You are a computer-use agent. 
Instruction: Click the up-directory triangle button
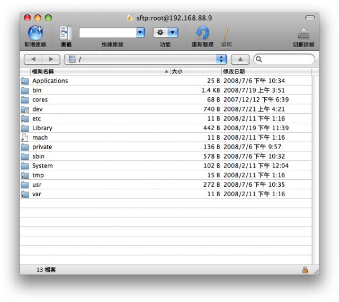(239, 60)
